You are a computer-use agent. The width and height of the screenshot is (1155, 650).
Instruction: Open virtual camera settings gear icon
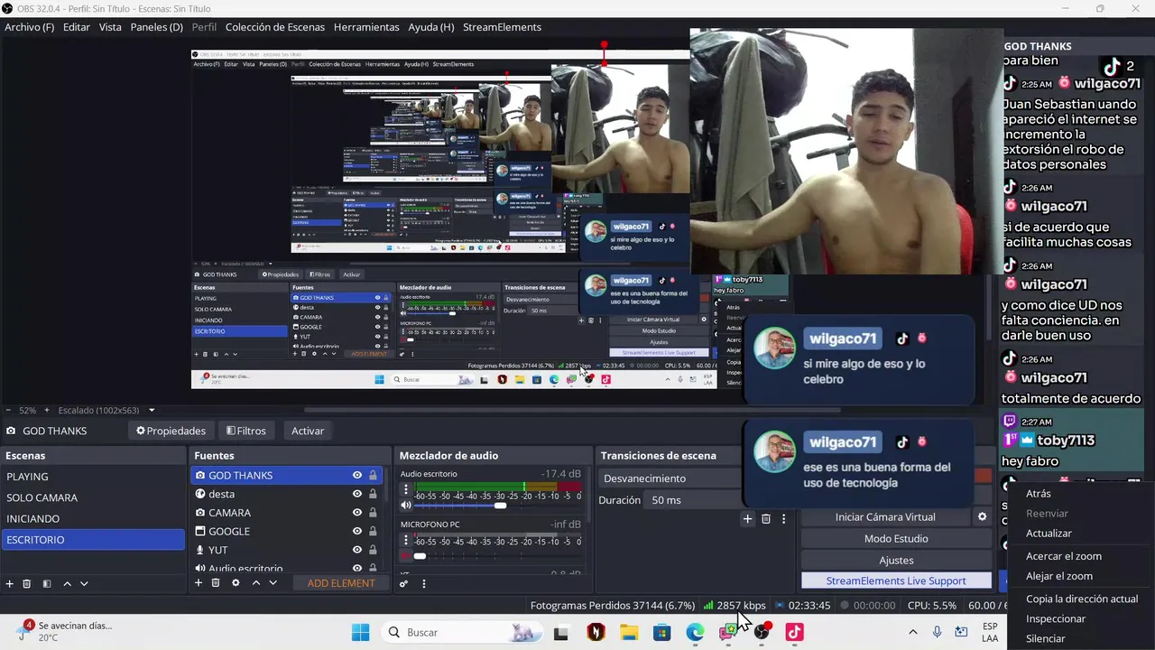(x=983, y=517)
